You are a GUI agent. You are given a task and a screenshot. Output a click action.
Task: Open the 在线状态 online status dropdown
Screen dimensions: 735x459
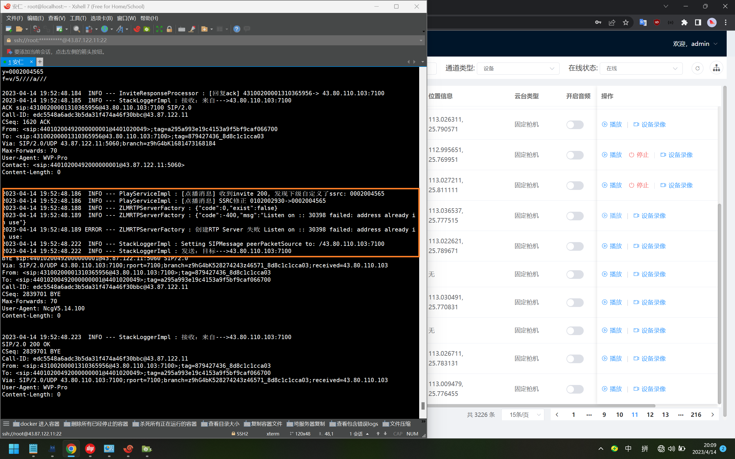tap(641, 68)
